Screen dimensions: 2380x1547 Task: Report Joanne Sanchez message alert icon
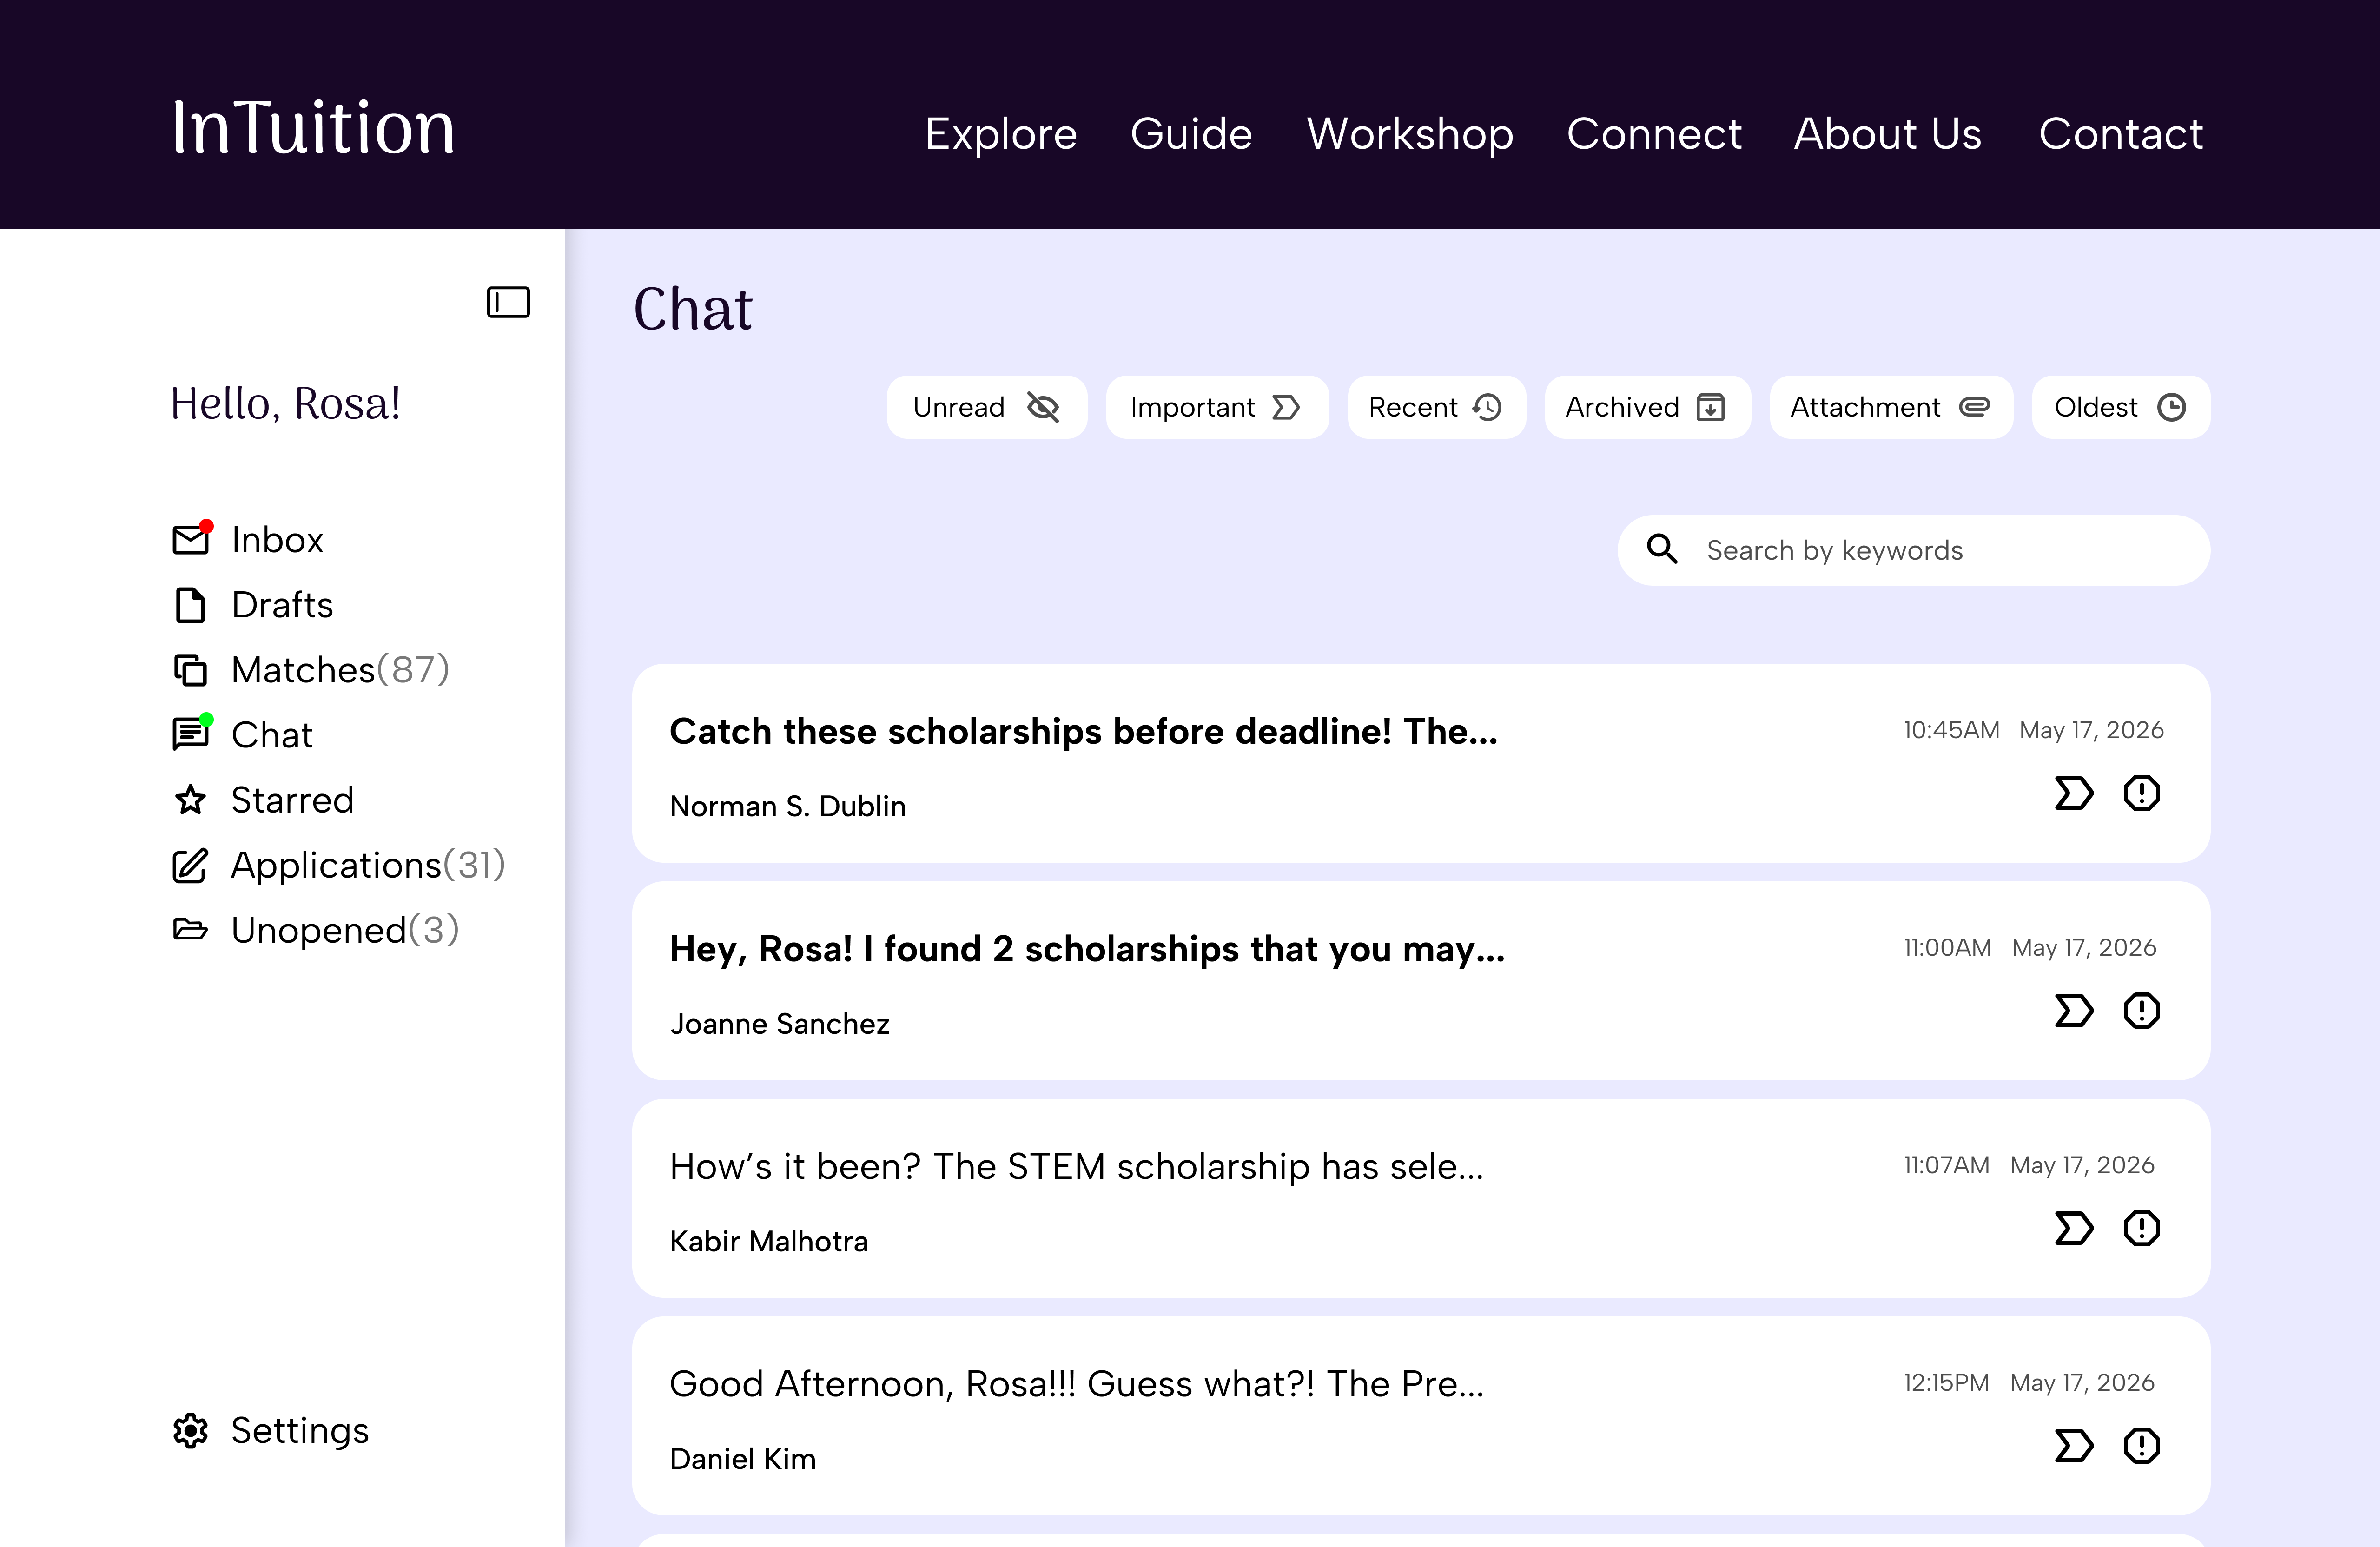(2142, 1011)
